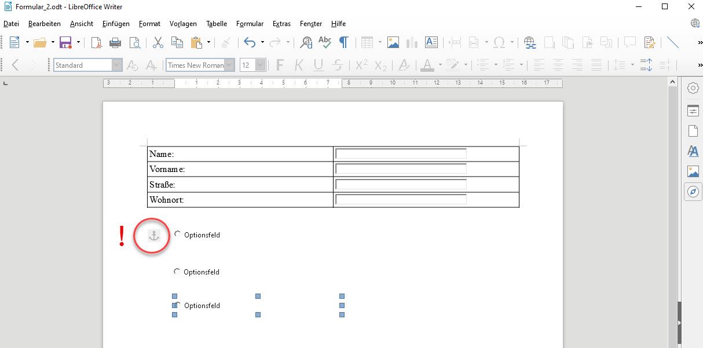Insert a comment with the speech bubble icon

click(630, 42)
